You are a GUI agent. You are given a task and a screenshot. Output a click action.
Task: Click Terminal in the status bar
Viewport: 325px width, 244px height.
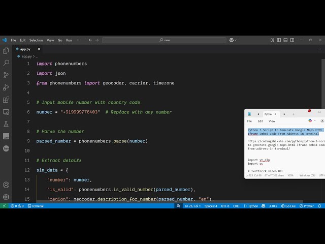[x=36, y=206]
